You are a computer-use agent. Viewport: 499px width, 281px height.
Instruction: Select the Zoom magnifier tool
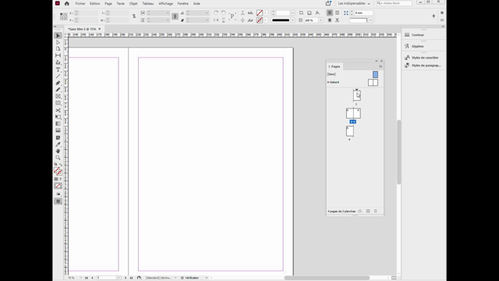click(58, 158)
